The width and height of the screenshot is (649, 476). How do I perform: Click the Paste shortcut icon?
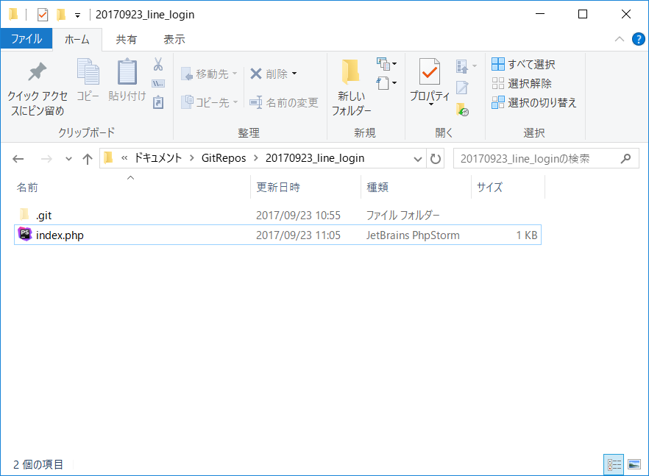click(158, 102)
